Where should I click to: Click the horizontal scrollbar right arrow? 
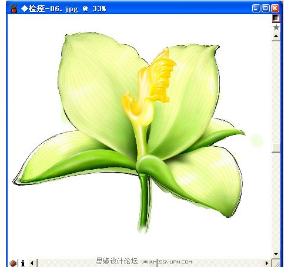[267, 263]
